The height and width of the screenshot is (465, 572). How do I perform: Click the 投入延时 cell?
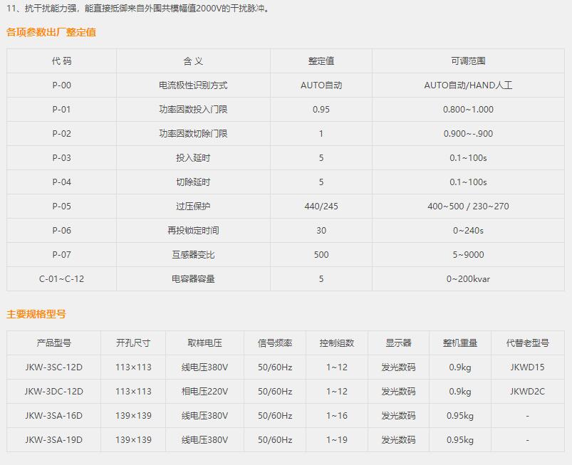[x=193, y=157]
